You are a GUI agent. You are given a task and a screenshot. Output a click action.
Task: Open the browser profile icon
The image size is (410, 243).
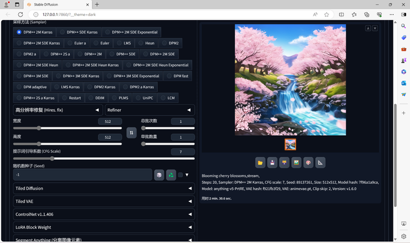pos(6,4)
